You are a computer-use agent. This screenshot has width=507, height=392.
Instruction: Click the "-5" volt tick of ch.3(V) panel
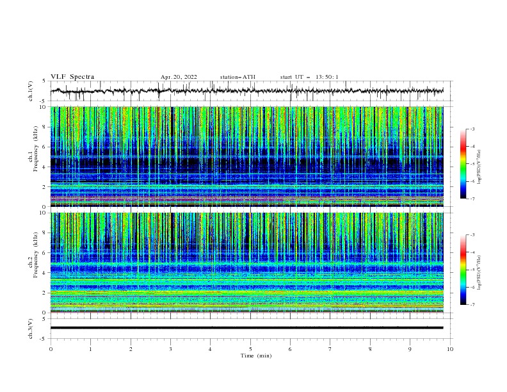(x=44, y=339)
